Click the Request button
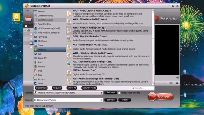The image size is (204, 115). 57,88
